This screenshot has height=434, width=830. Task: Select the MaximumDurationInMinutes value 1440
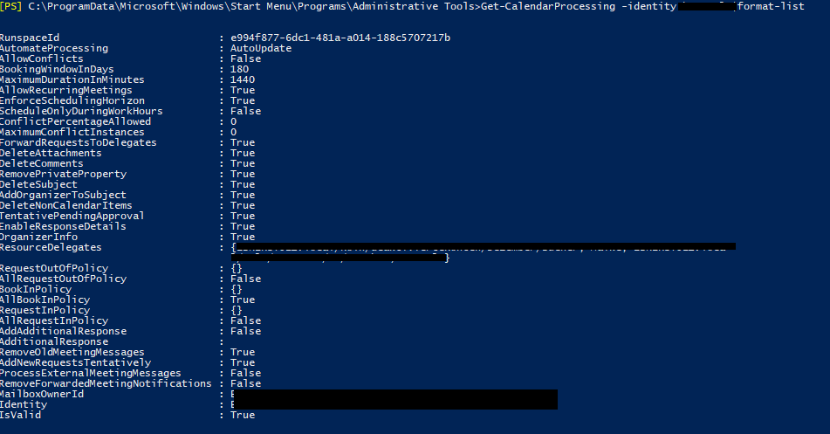tap(243, 79)
